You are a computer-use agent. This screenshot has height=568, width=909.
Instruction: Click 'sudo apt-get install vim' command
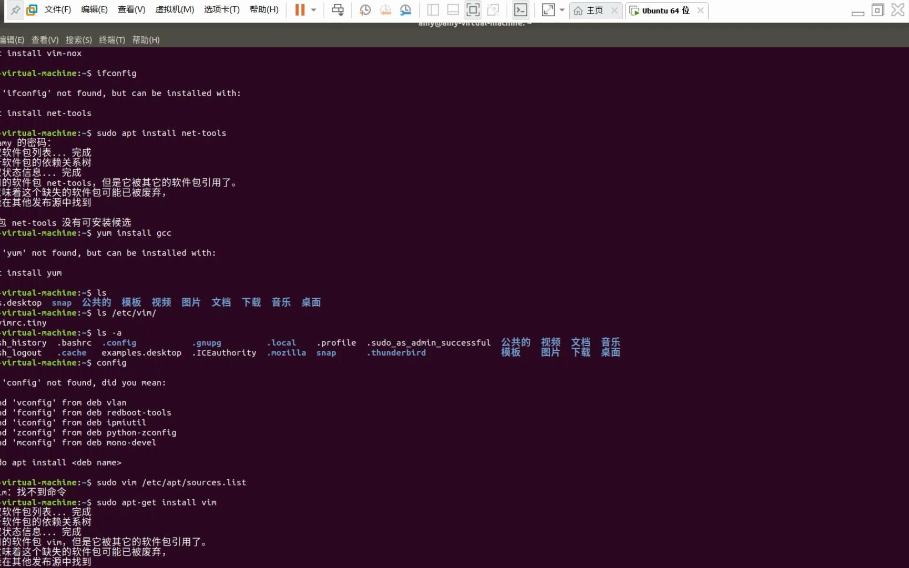156,503
